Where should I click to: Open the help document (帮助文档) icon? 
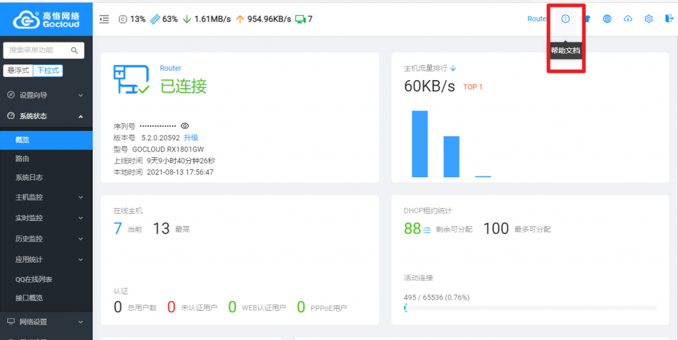point(565,19)
